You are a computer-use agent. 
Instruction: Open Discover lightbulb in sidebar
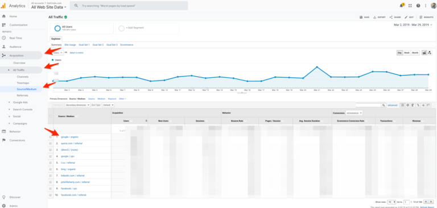pos(4,197)
